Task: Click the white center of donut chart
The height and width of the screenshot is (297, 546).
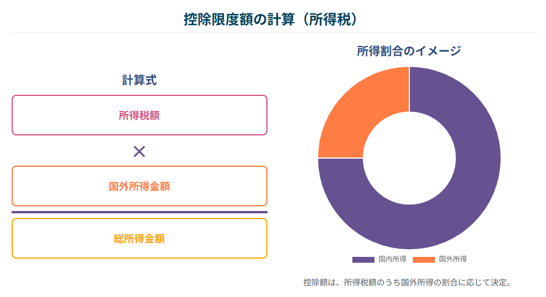Action: pos(409,158)
